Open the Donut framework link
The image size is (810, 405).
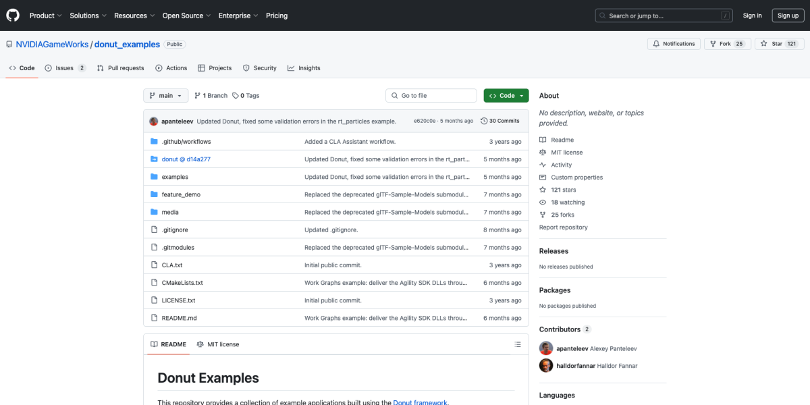[420, 402]
